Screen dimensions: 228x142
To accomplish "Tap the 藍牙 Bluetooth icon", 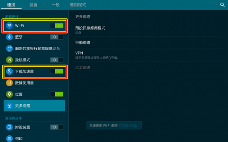I will [x=9, y=37].
